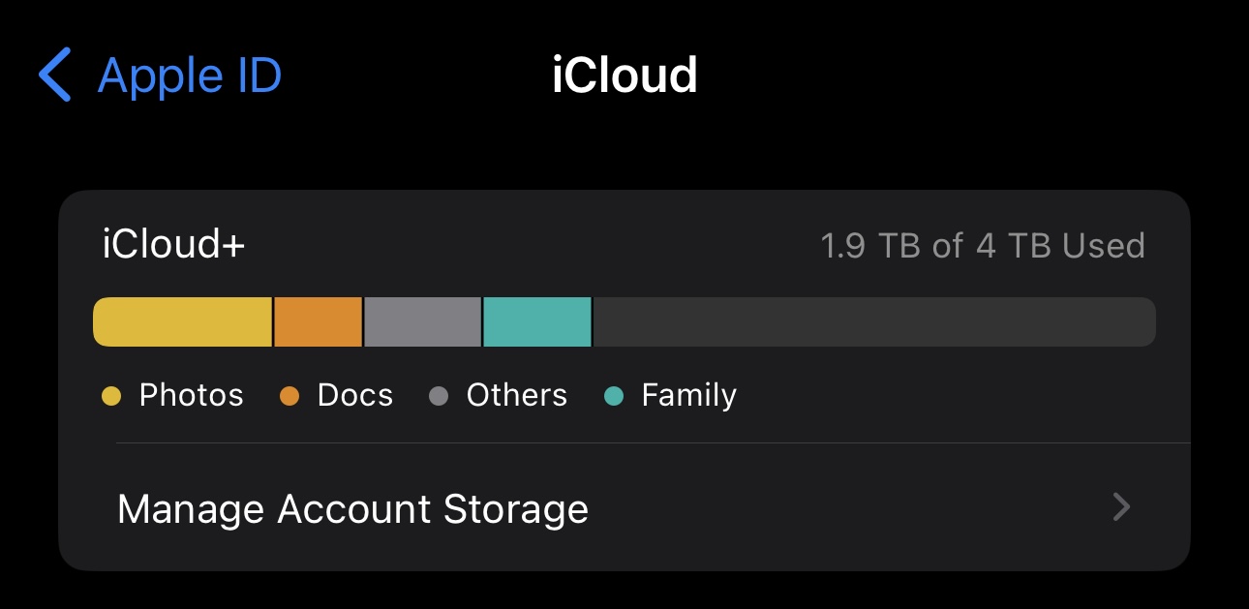Viewport: 1249px width, 609px height.
Task: Click the yellow Photos storage bar segment
Action: (183, 321)
